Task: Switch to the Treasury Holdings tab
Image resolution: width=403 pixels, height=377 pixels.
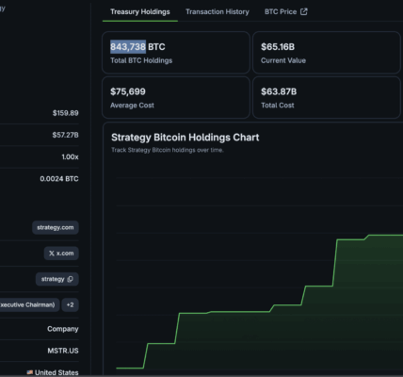Action: [x=140, y=12]
